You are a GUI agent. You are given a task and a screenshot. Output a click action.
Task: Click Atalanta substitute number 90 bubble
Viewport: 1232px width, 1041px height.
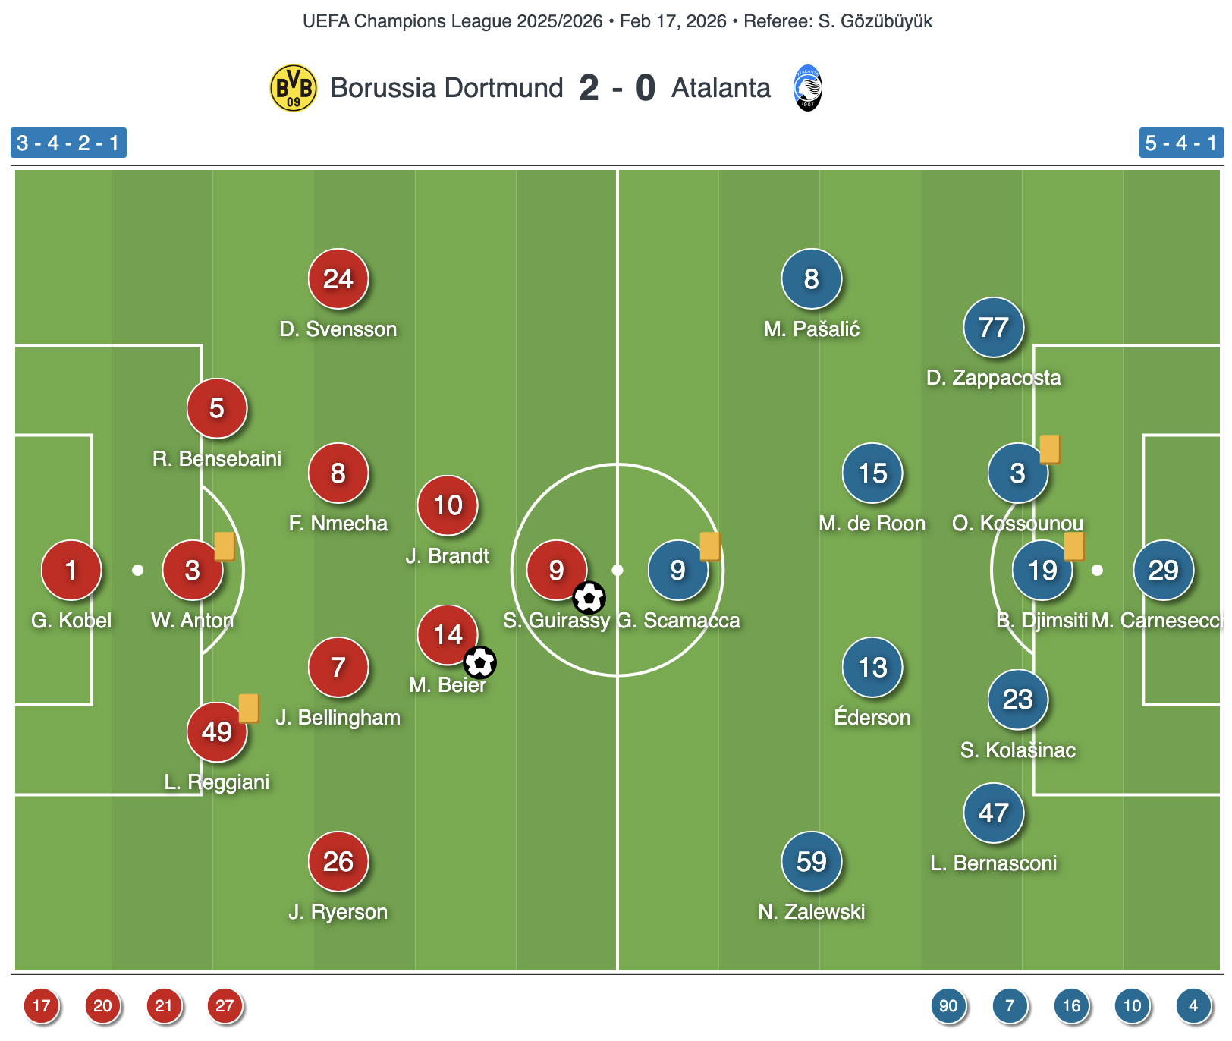[949, 1006]
